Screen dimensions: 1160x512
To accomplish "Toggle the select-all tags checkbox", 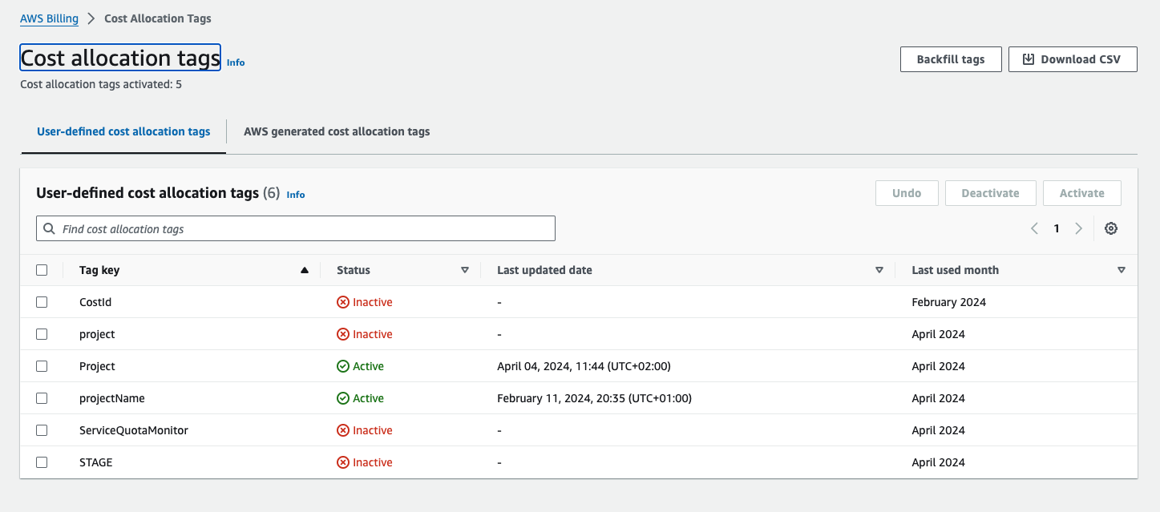I will coord(42,270).
